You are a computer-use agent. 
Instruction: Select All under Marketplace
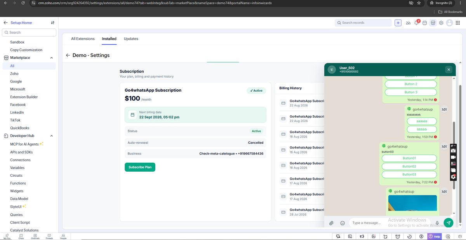click(x=29, y=66)
